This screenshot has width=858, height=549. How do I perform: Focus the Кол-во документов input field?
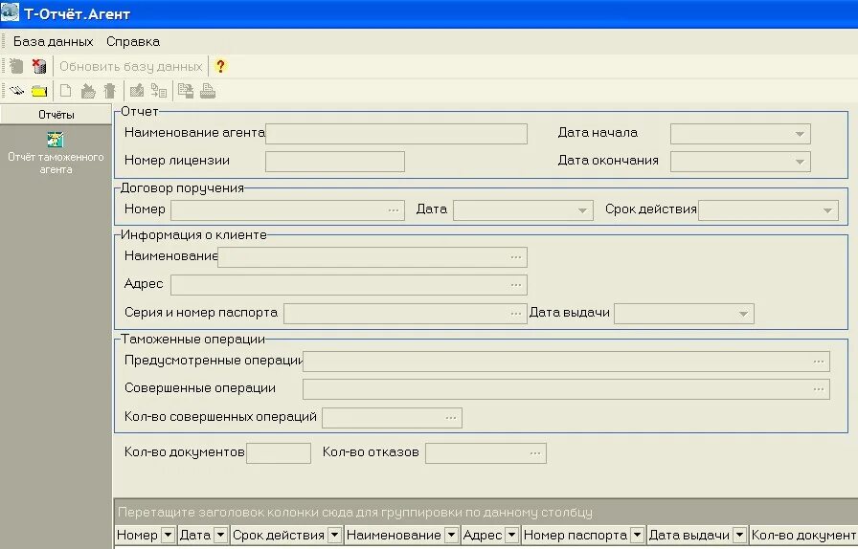(x=279, y=452)
